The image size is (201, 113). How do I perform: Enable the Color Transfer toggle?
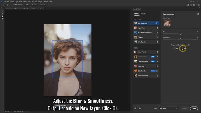(157, 71)
